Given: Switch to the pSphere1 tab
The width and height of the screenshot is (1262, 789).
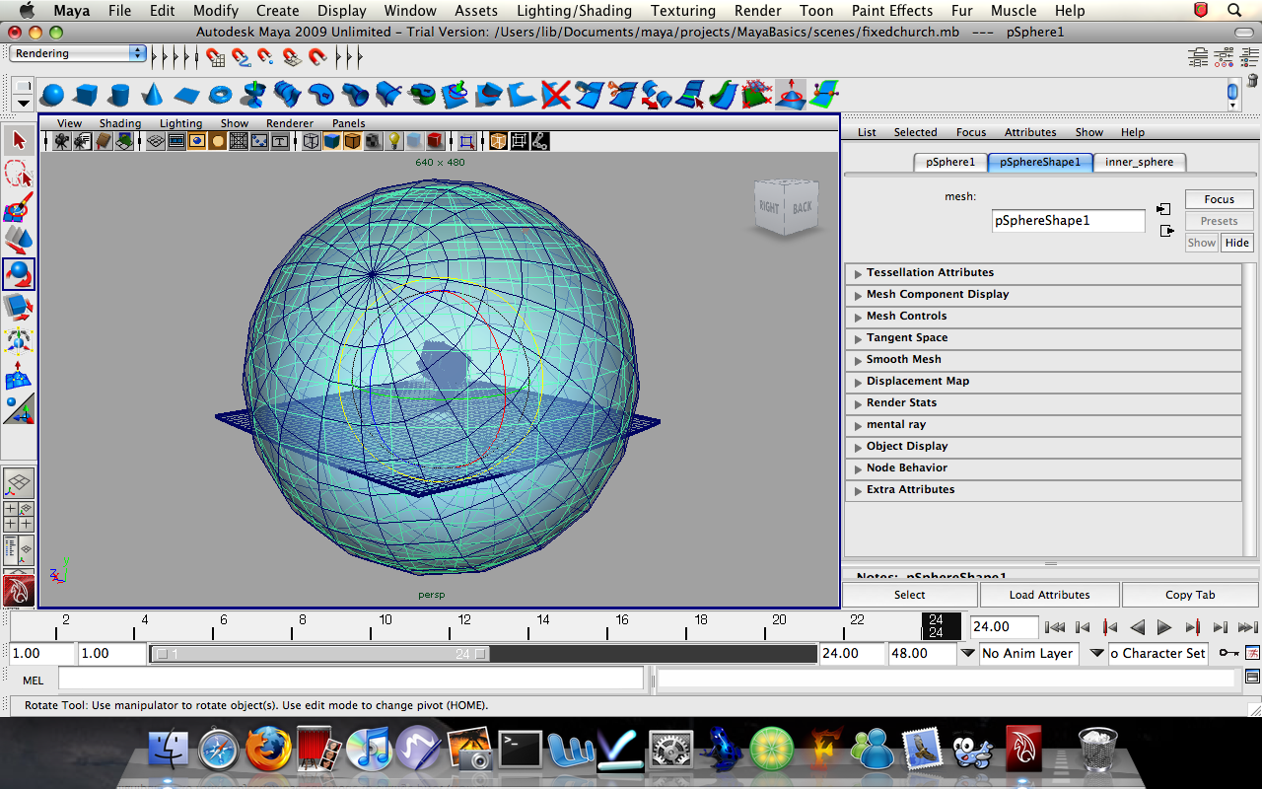Looking at the screenshot, I should tap(950, 163).
